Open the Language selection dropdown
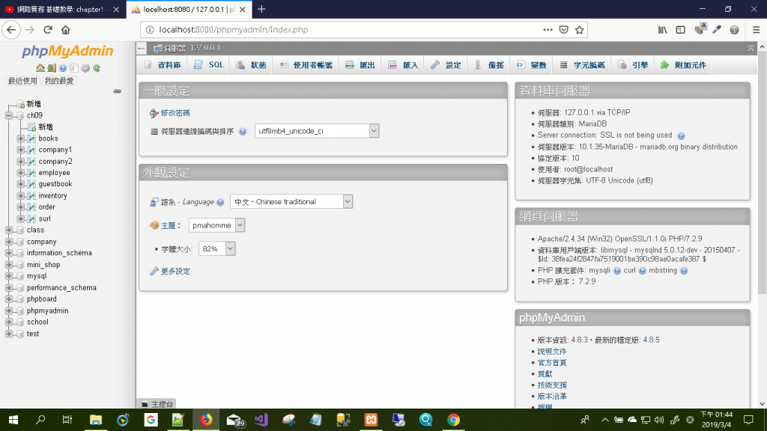767x431 pixels. point(291,201)
